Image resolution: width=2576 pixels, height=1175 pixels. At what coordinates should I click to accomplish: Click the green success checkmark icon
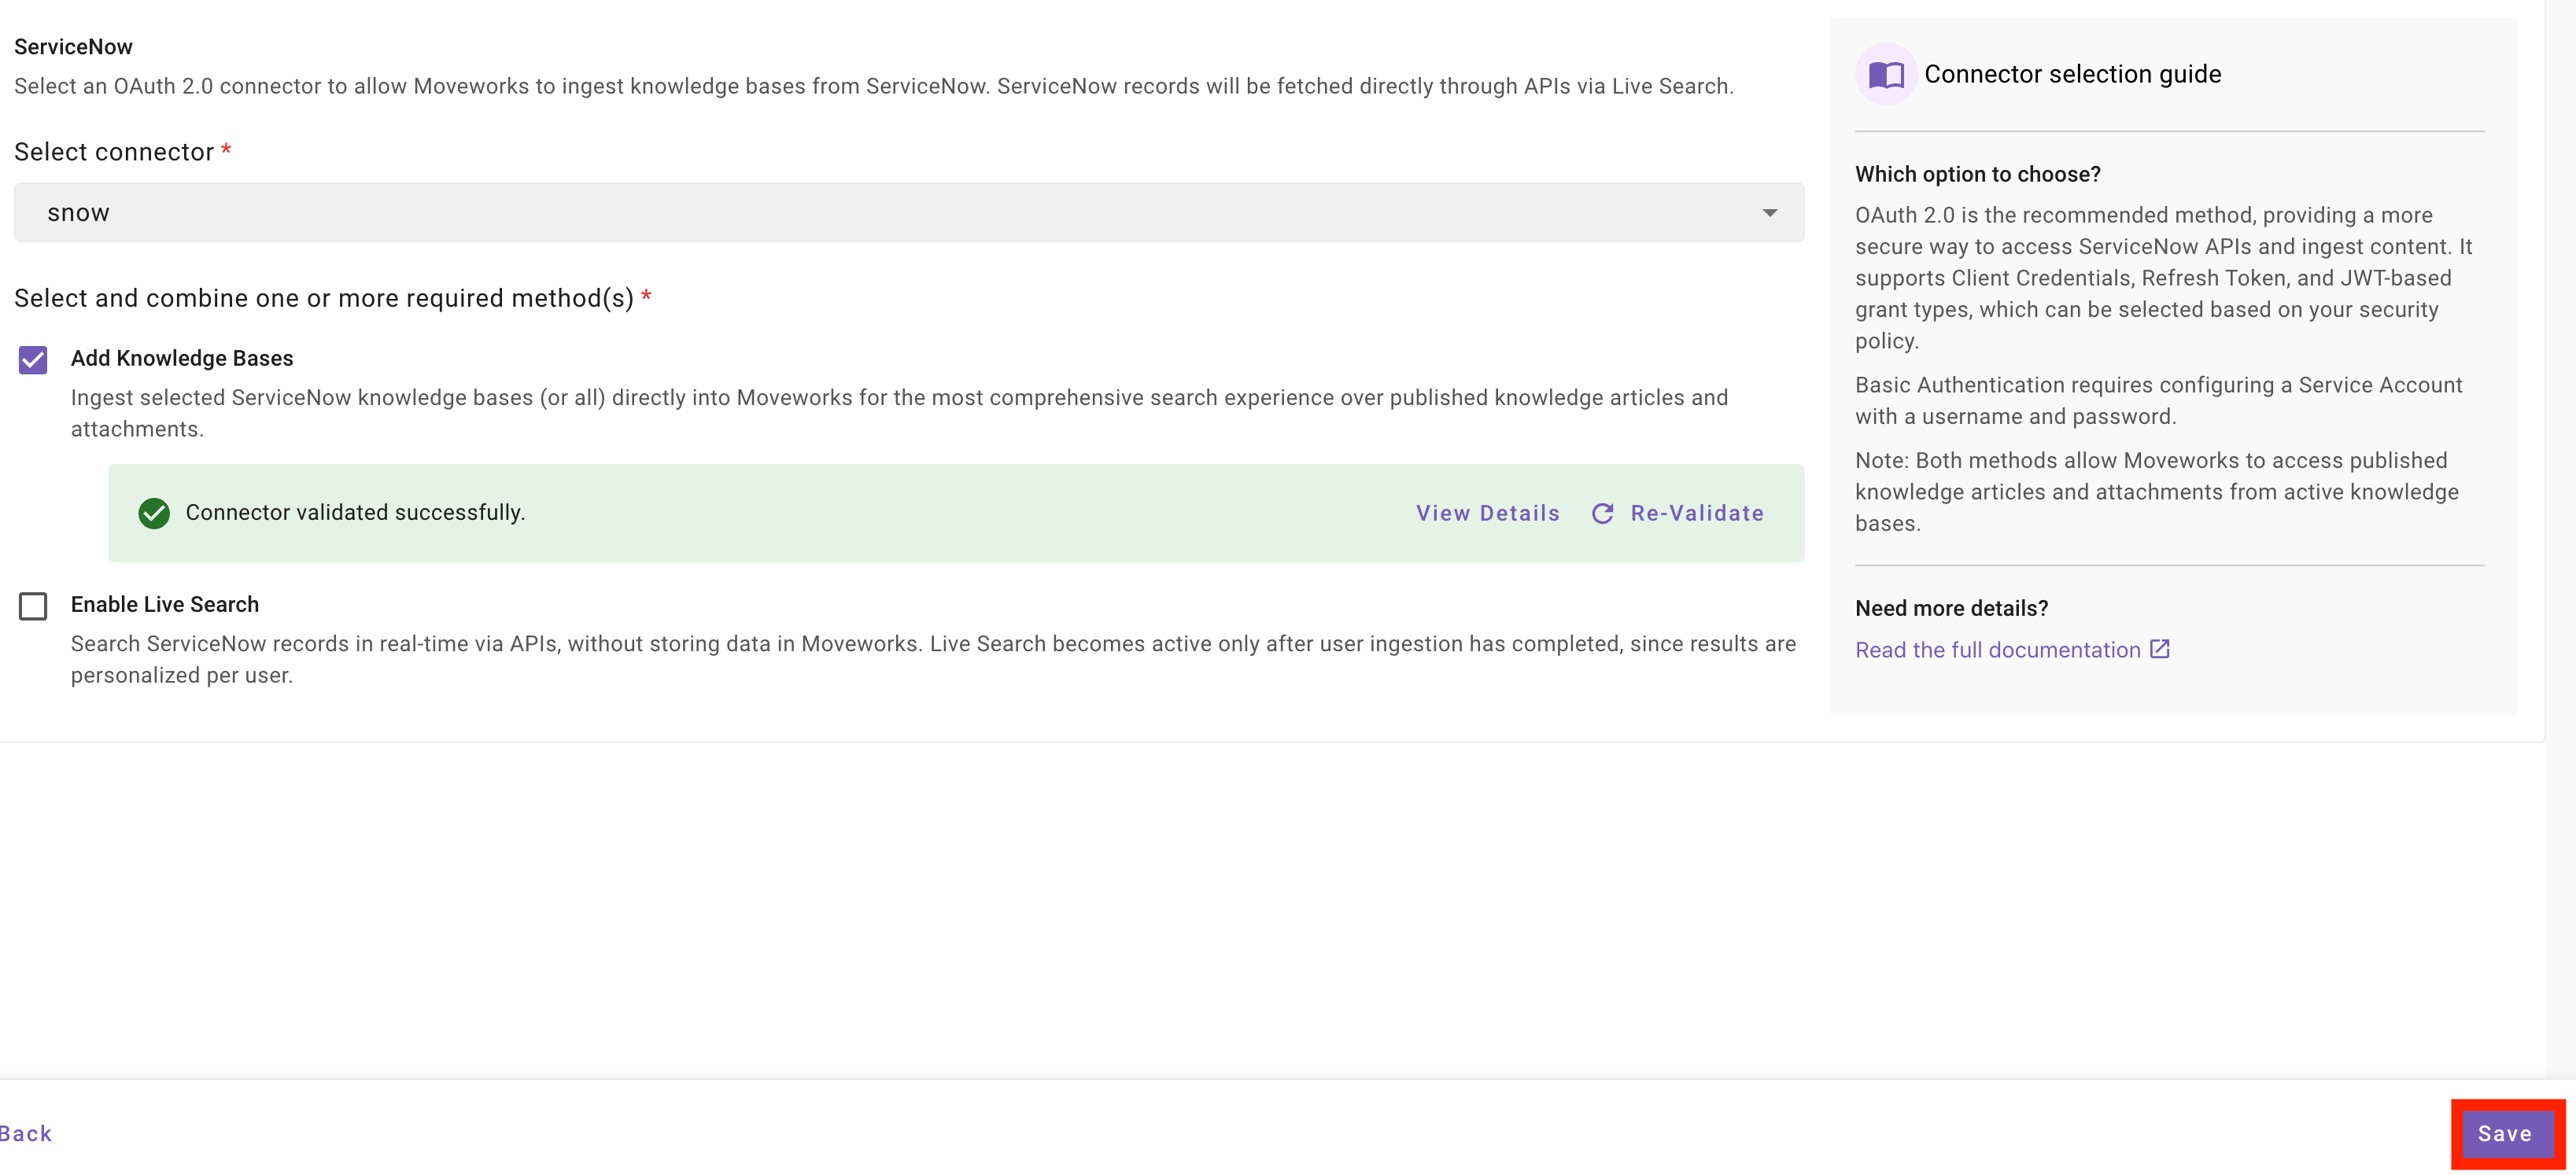click(x=154, y=513)
